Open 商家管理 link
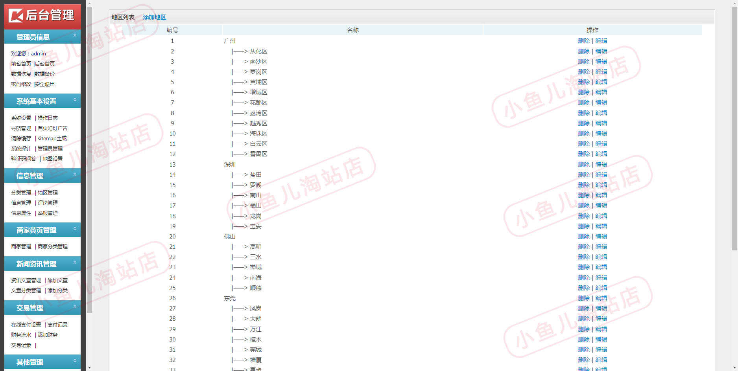The image size is (738, 371). [x=21, y=246]
